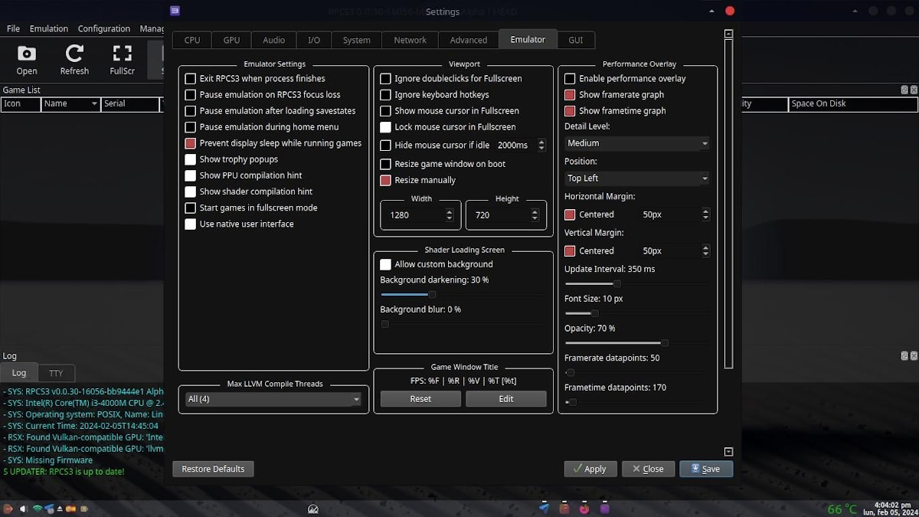This screenshot has height=517, width=919.
Task: Click the Reset game window title button
Action: pyautogui.click(x=420, y=399)
